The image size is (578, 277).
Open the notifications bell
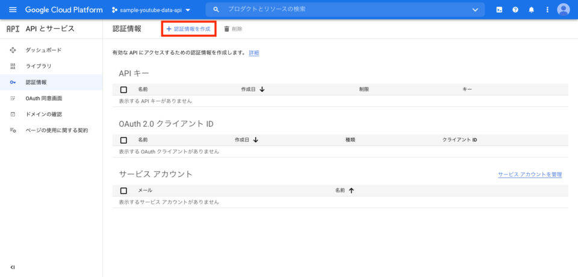point(531,10)
